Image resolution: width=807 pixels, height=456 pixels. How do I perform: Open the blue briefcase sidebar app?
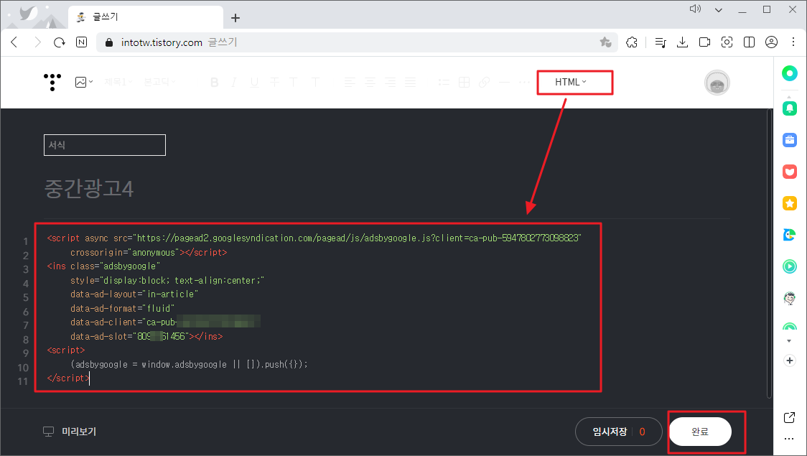point(790,140)
